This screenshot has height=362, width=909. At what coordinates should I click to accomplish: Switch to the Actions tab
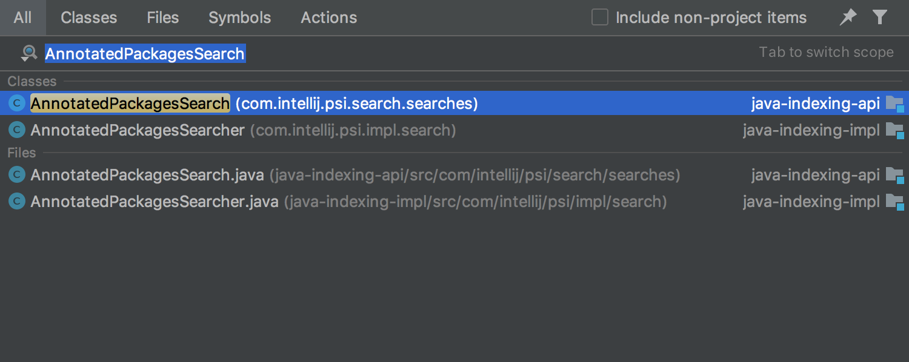(x=329, y=18)
